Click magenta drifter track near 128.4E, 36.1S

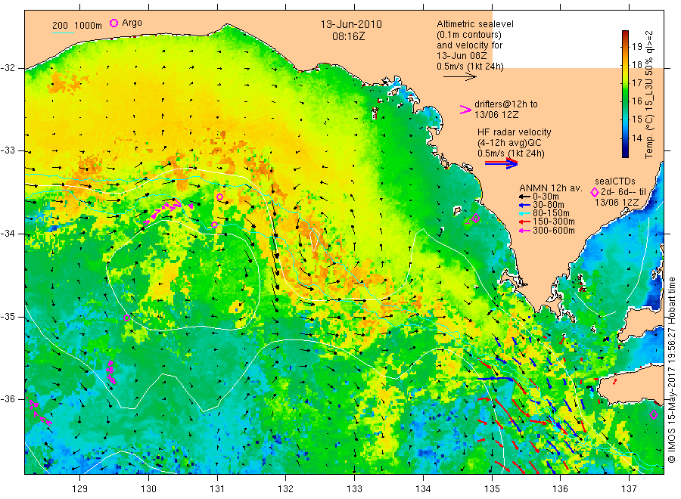click(40, 412)
